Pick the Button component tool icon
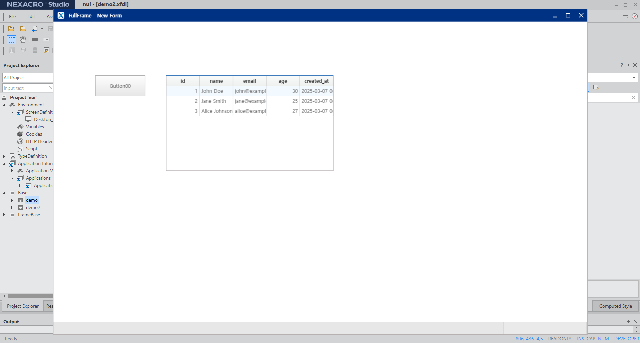Image resolution: width=640 pixels, height=343 pixels. point(35,40)
